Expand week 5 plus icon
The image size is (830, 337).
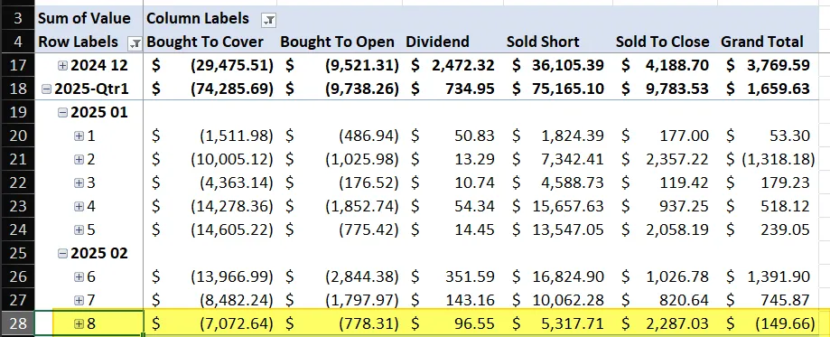point(79,230)
